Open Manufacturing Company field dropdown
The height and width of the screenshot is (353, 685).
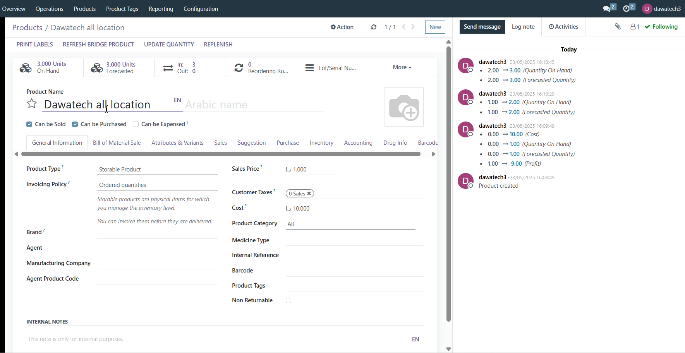click(158, 264)
